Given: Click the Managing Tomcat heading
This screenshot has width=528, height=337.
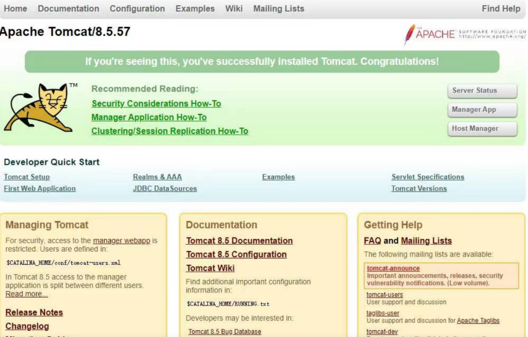Looking at the screenshot, I should click(47, 225).
